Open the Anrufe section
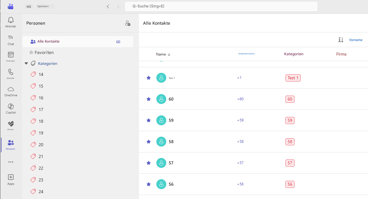 [x=10, y=74]
